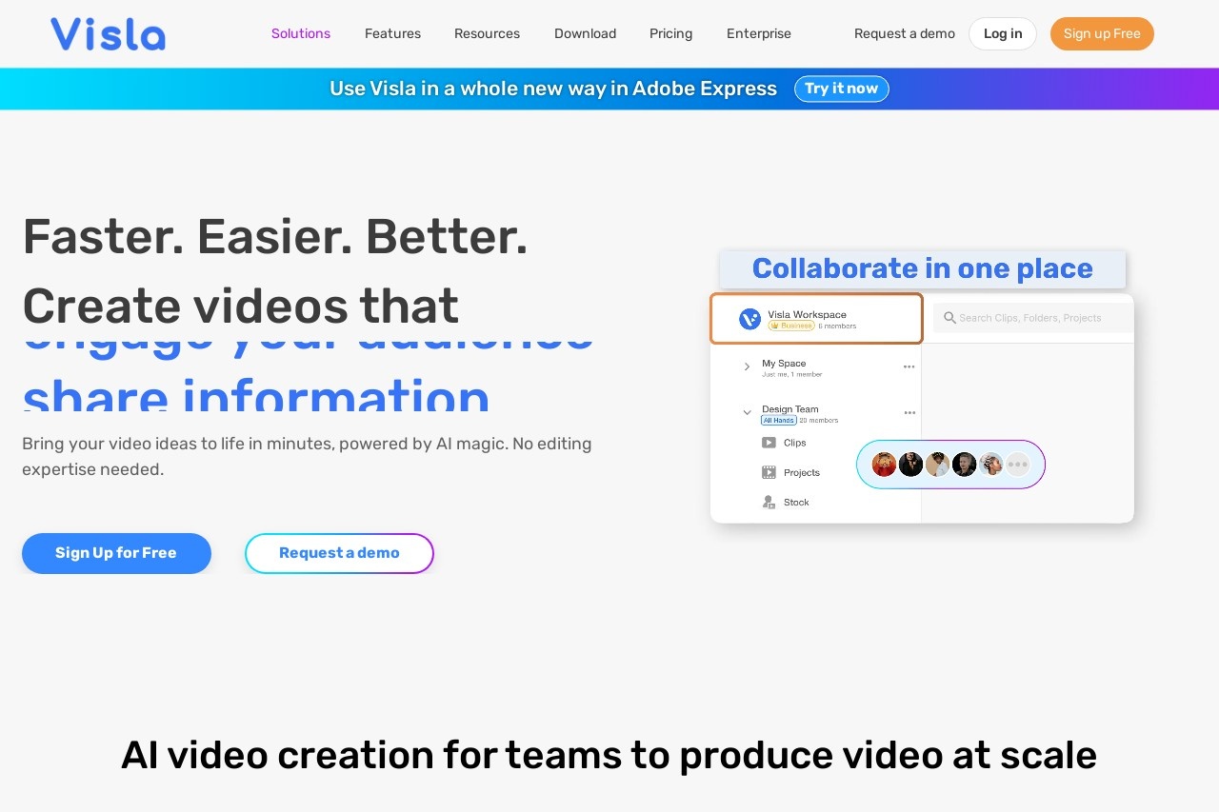Click the Stock person icon
Screen dimensions: 1219x812
(769, 503)
